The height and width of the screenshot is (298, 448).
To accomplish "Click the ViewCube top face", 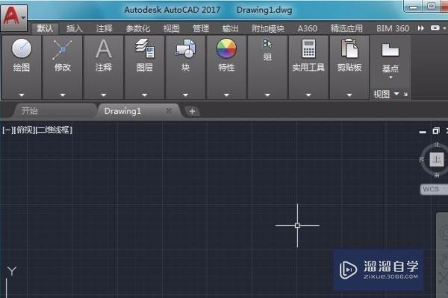I will 437,159.
